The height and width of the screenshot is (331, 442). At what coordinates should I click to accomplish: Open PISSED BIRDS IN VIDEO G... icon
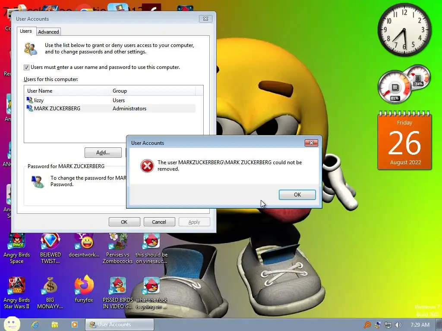click(x=117, y=293)
